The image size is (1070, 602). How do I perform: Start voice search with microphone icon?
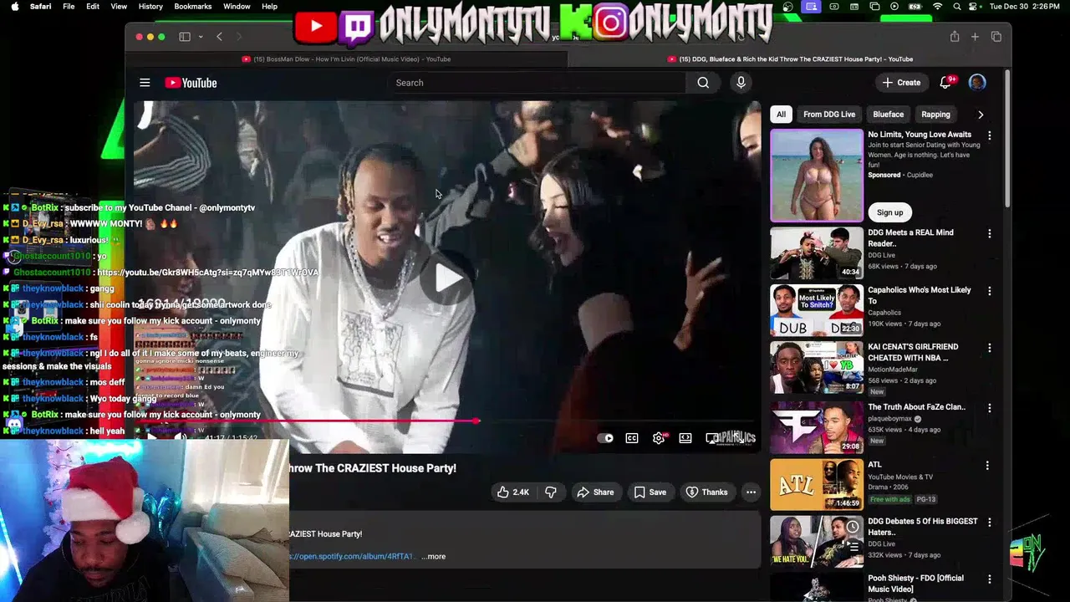pyautogui.click(x=741, y=83)
